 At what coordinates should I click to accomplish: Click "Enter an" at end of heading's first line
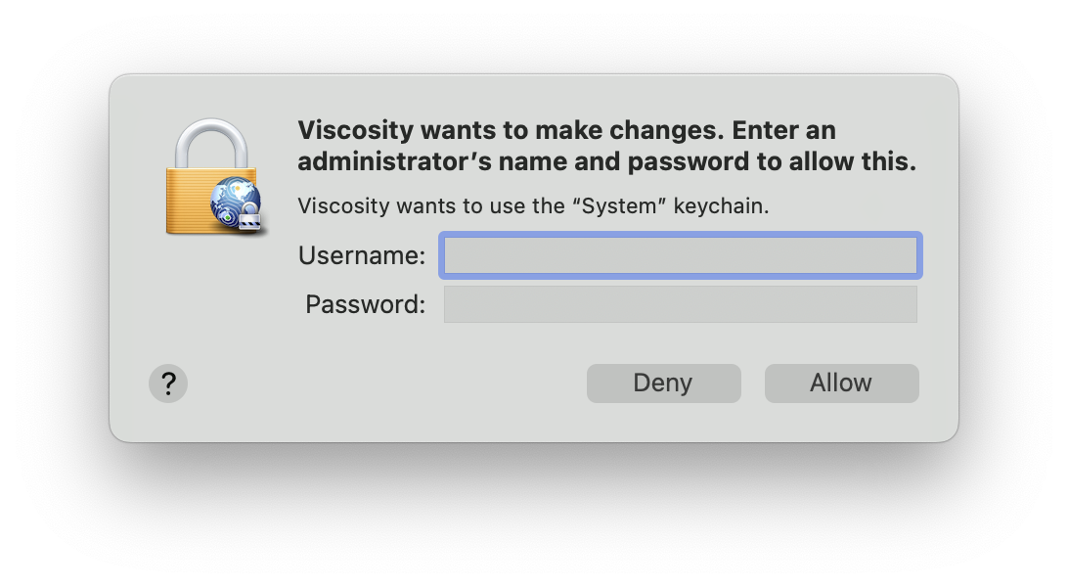[784, 131]
